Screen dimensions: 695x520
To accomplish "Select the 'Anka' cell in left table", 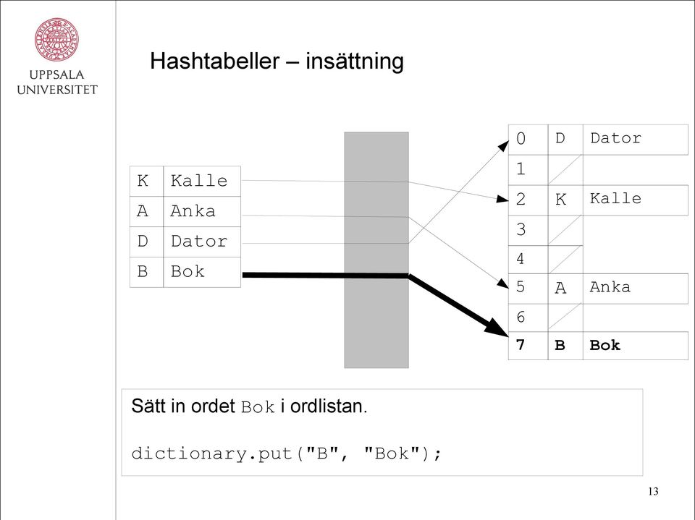I will click(202, 212).
